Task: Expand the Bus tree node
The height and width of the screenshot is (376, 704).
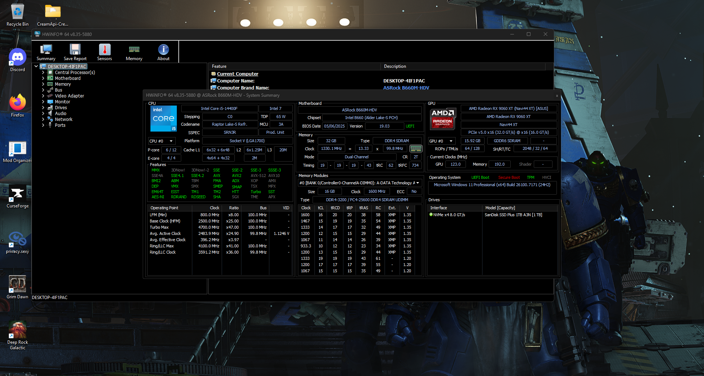Action: click(x=43, y=90)
